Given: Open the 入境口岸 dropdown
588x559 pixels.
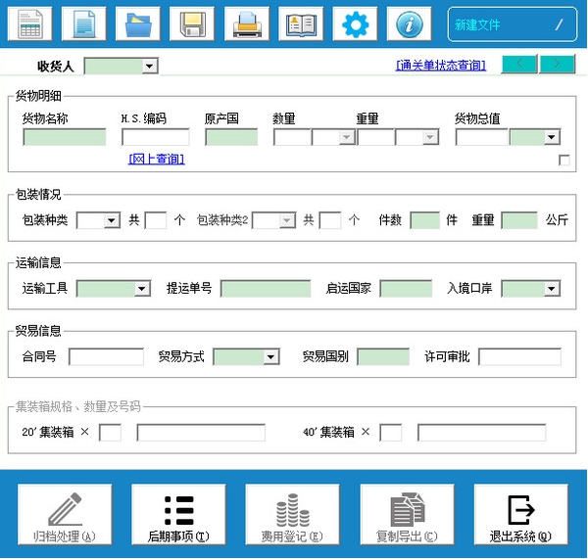Looking at the screenshot, I should [552, 289].
